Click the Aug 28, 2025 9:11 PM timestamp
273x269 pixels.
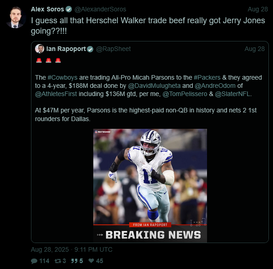[71, 249]
